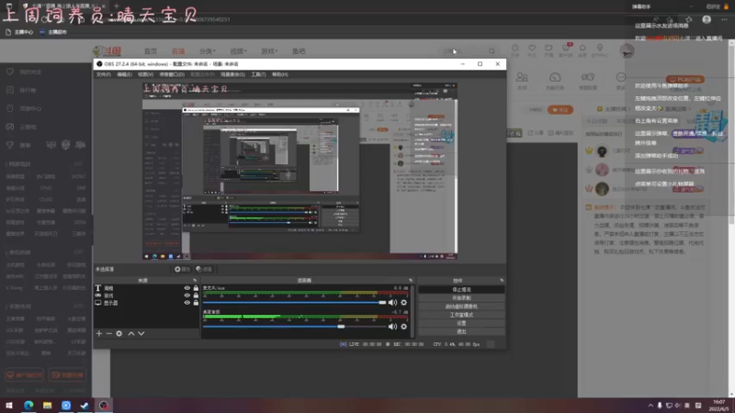Screen dimensions: 735x413
Task: Move source down with down arrow
Action: click(x=141, y=333)
